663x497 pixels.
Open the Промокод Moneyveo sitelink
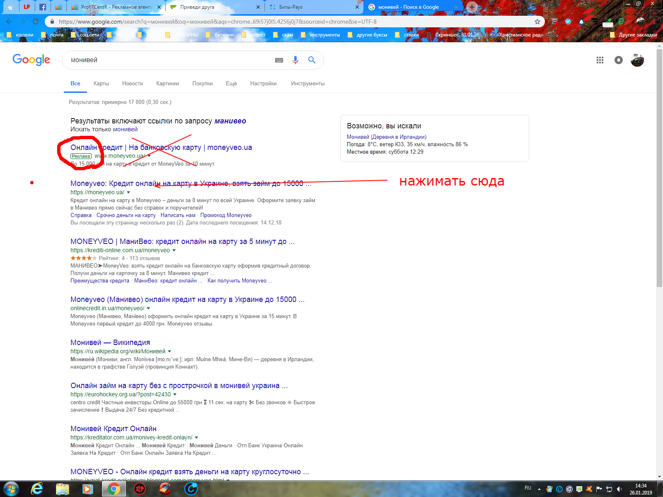click(226, 215)
